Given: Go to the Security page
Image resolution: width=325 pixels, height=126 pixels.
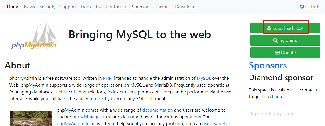Looking at the screenshot, I should coord(47,7).
